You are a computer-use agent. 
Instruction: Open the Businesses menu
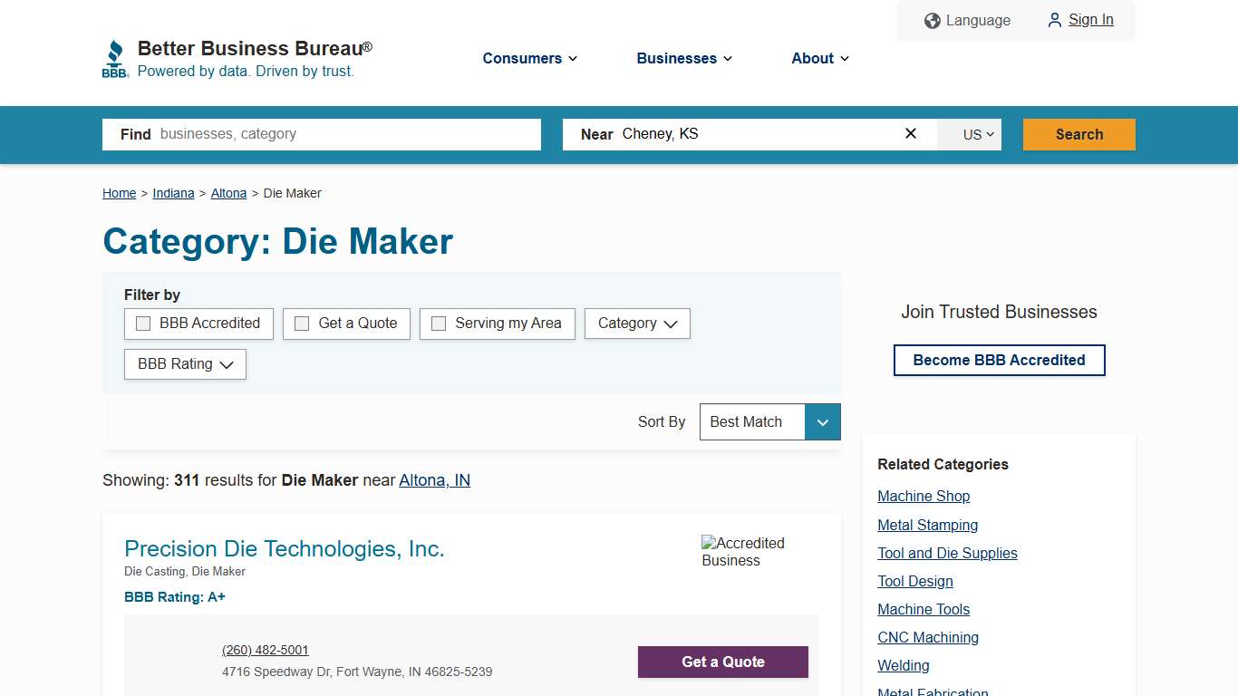point(683,58)
